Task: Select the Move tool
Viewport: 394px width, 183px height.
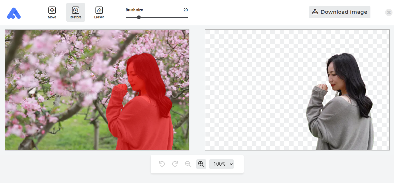Action: click(52, 12)
